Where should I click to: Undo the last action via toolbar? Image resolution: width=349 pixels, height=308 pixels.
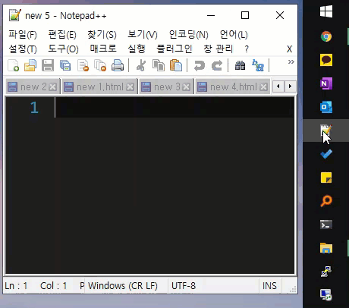coord(200,65)
